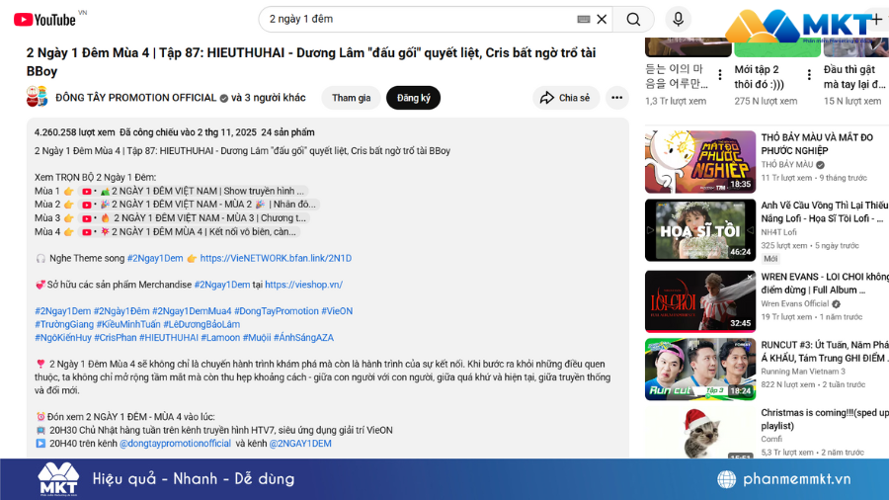
Task: Click 'và 3 người khác' collaborators text
Action: [268, 98]
